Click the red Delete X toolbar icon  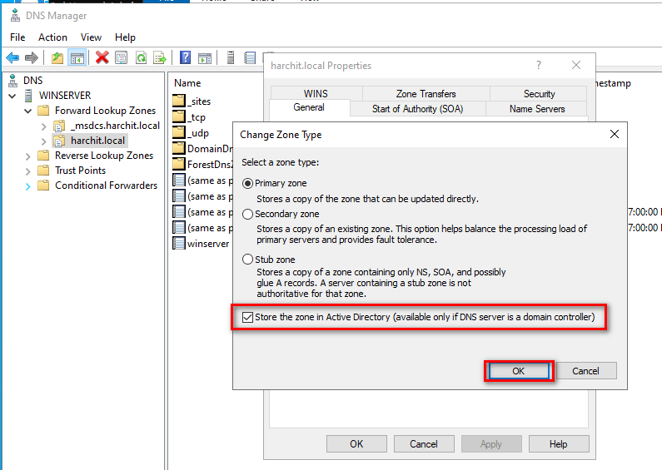[x=102, y=57]
